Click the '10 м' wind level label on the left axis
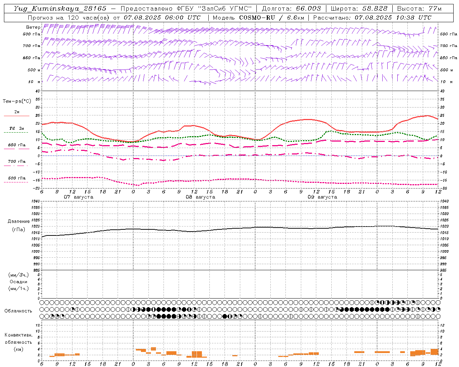459x367 pixels. (x=34, y=82)
